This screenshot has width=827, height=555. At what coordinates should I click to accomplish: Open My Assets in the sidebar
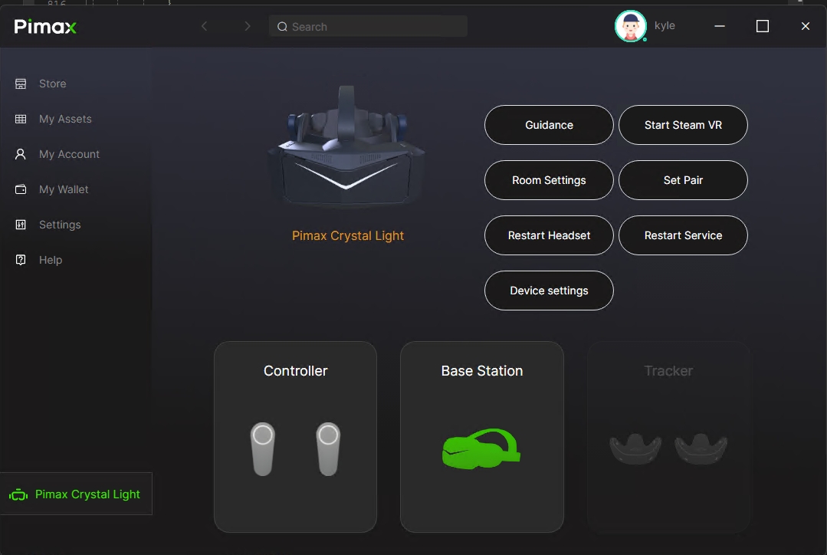(65, 119)
